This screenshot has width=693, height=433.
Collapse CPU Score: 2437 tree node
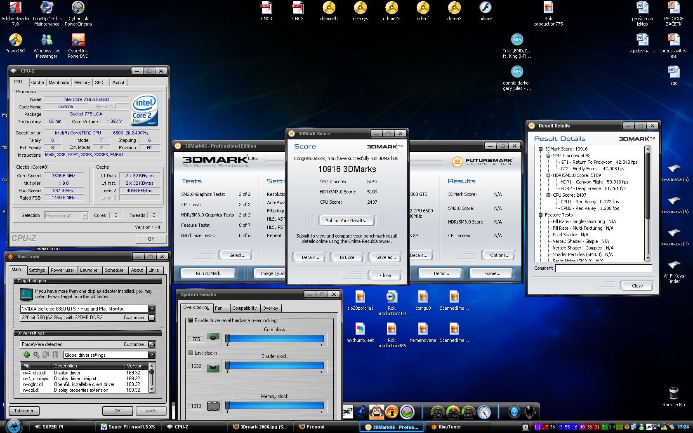pos(548,195)
